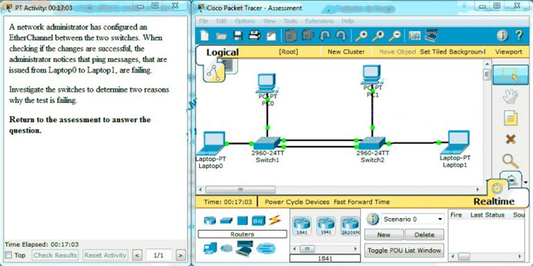The image size is (533, 266).
Task: Toggle the Top checkbox in PT Activity
Action: pyautogui.click(x=9, y=255)
